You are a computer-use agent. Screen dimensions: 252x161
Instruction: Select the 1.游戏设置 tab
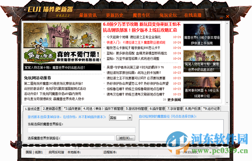click(32, 109)
